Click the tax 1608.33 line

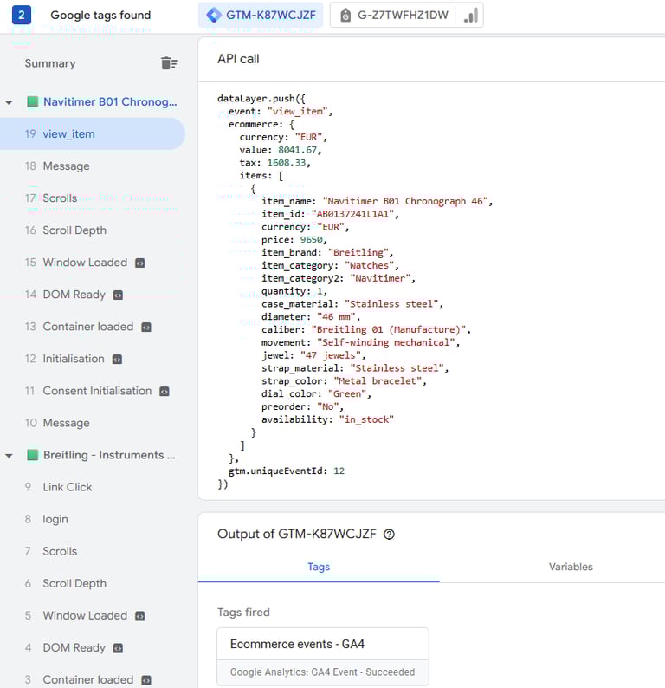274,163
